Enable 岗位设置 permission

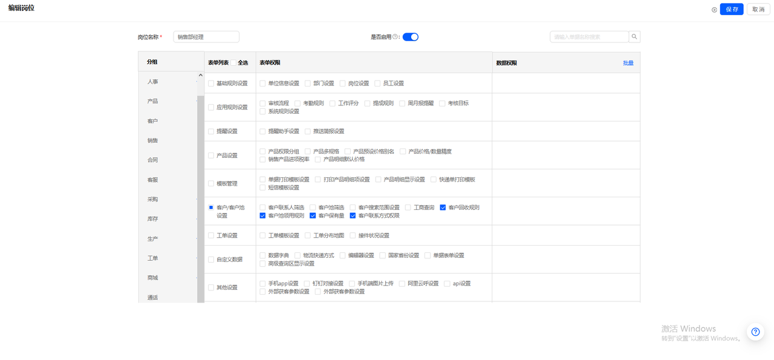click(342, 83)
